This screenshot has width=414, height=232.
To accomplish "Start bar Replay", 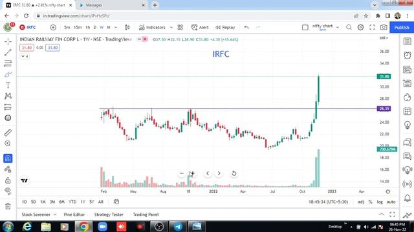I will [x=225, y=27].
